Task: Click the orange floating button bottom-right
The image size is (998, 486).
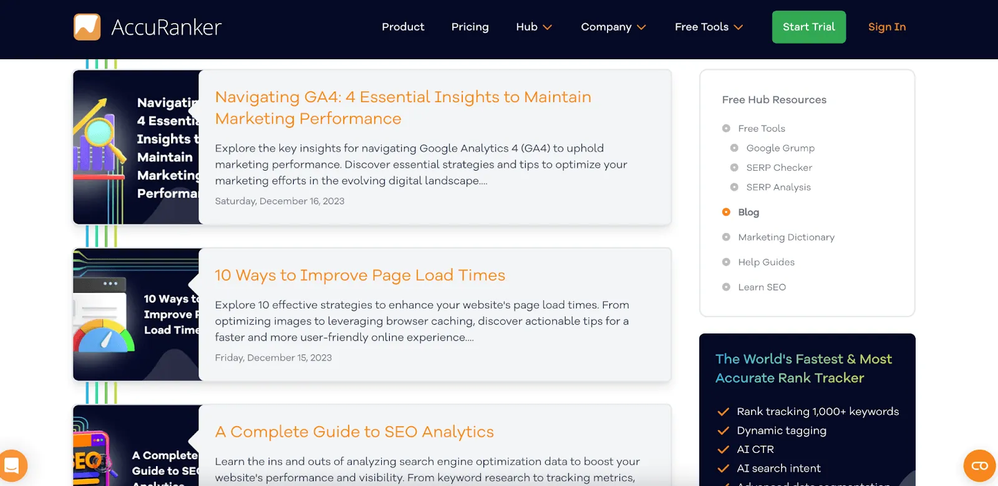Action: (x=979, y=465)
